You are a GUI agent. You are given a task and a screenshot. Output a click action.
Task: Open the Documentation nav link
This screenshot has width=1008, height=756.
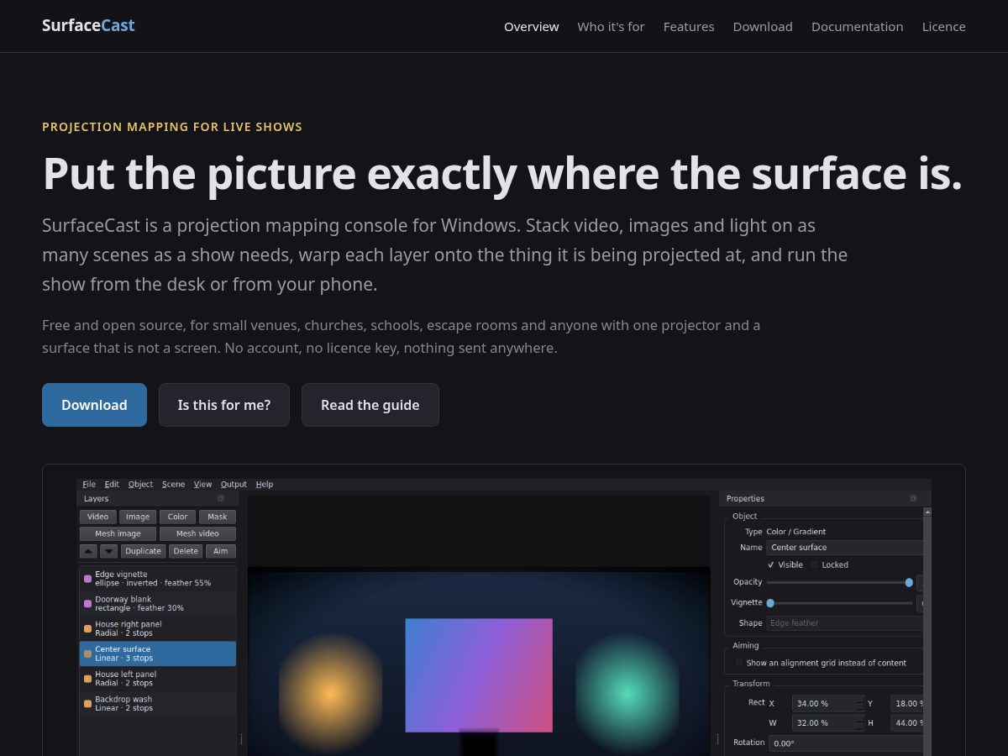tap(857, 27)
